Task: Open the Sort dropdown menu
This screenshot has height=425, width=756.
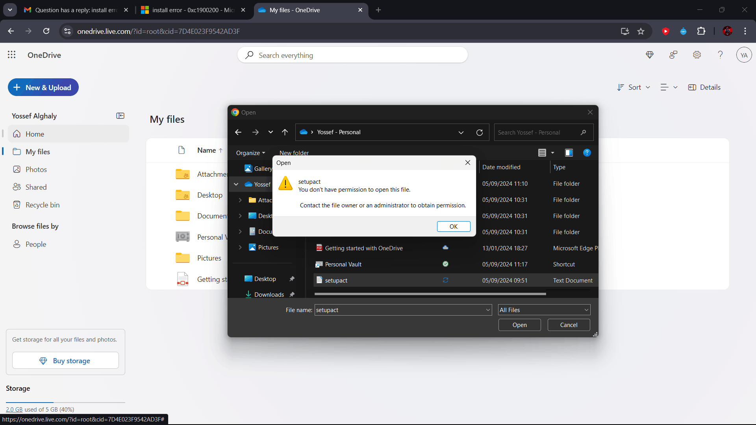Action: click(633, 87)
